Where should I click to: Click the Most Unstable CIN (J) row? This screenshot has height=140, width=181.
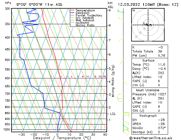[x=150, y=111]
